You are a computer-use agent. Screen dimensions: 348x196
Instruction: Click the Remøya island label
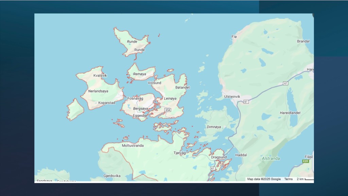point(139,74)
